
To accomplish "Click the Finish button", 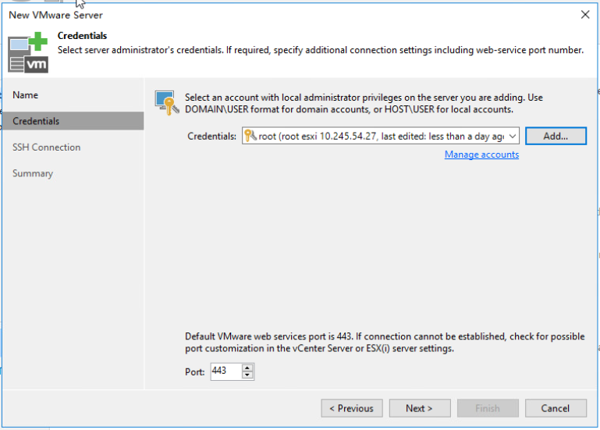I will pos(488,408).
